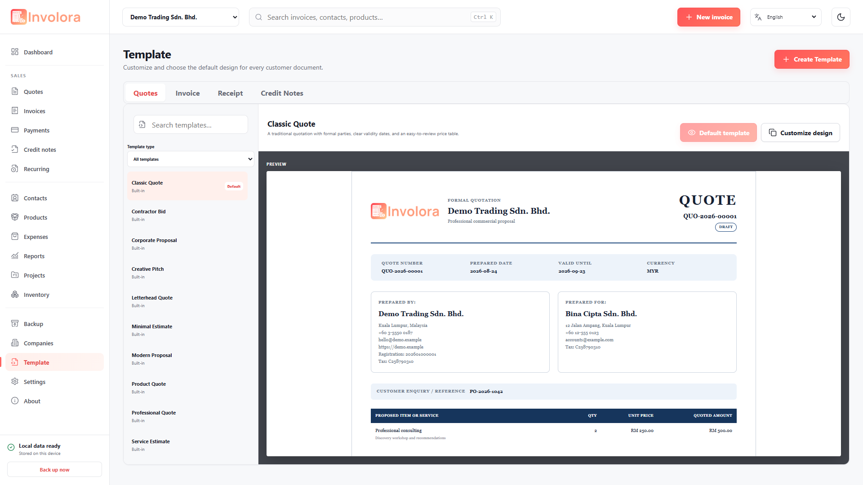Click the DRAFT badge in the preview
The width and height of the screenshot is (863, 485).
[x=725, y=227]
